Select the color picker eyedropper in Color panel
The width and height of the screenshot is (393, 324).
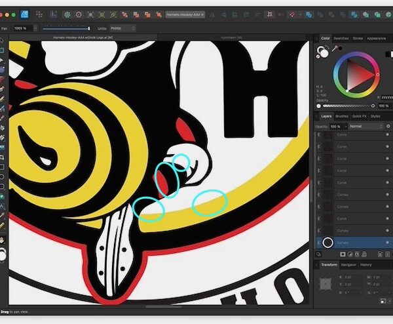coord(335,48)
